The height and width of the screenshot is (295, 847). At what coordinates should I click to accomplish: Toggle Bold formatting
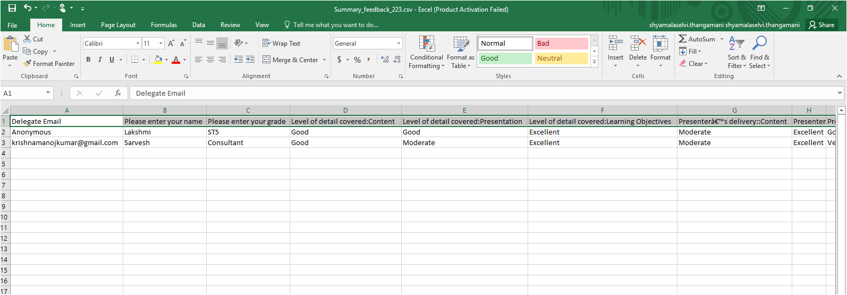click(88, 60)
